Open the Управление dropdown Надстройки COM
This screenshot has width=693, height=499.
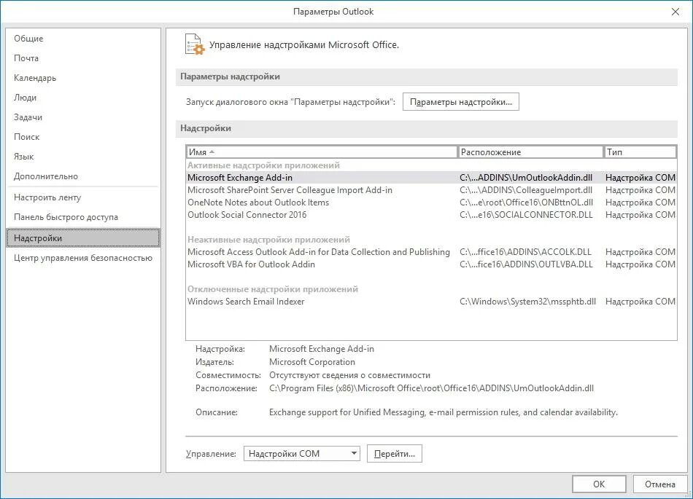point(302,454)
